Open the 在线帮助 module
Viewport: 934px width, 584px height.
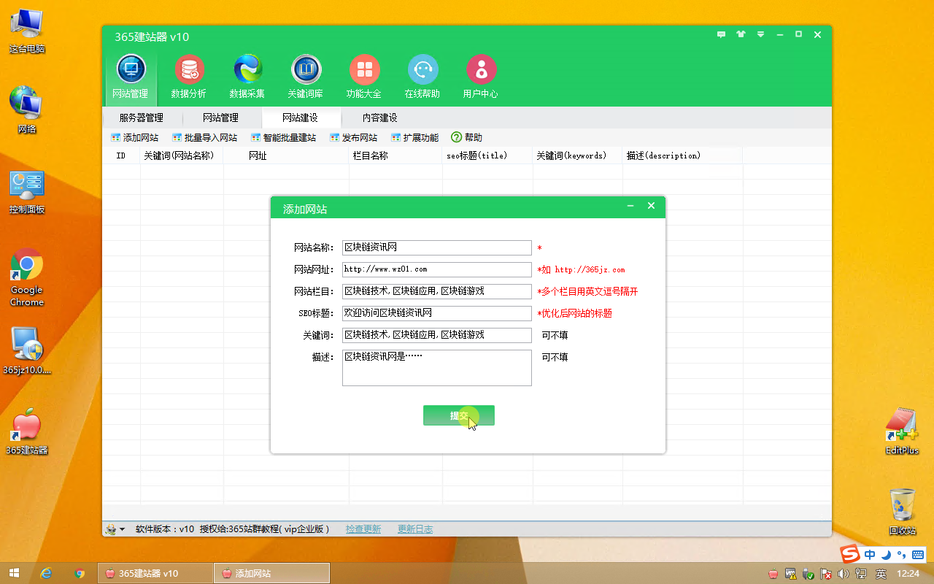[422, 77]
